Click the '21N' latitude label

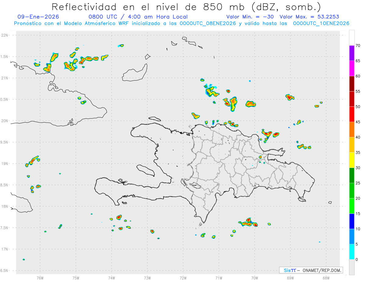[5, 78]
